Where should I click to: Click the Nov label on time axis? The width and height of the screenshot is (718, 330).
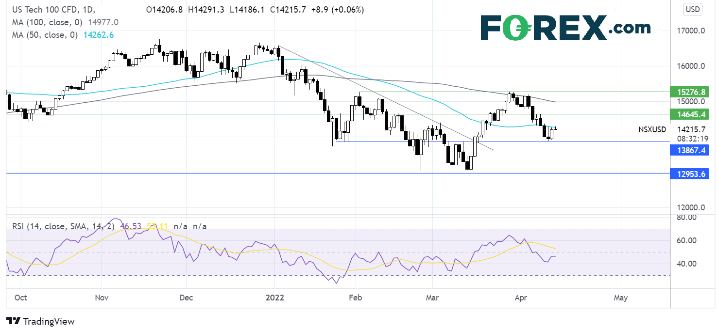pos(102,297)
